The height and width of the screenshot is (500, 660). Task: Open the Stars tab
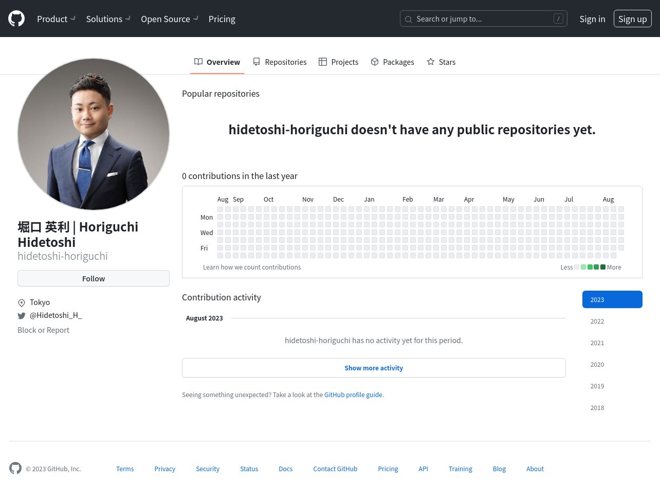click(441, 62)
